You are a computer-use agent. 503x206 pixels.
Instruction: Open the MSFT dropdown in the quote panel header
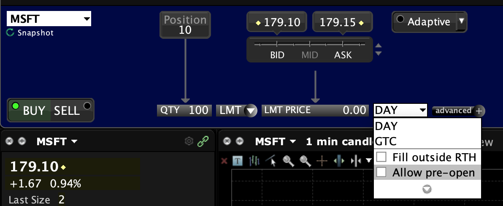point(74,141)
